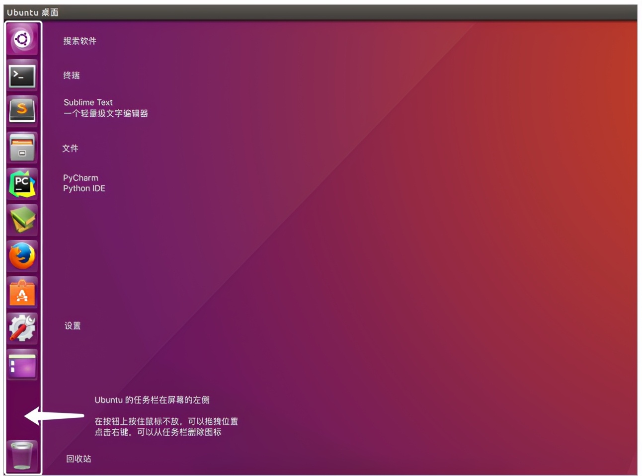Viewport: 642px width, 476px height.
Task: Launch the Terminal from the launcher
Action: [22, 76]
